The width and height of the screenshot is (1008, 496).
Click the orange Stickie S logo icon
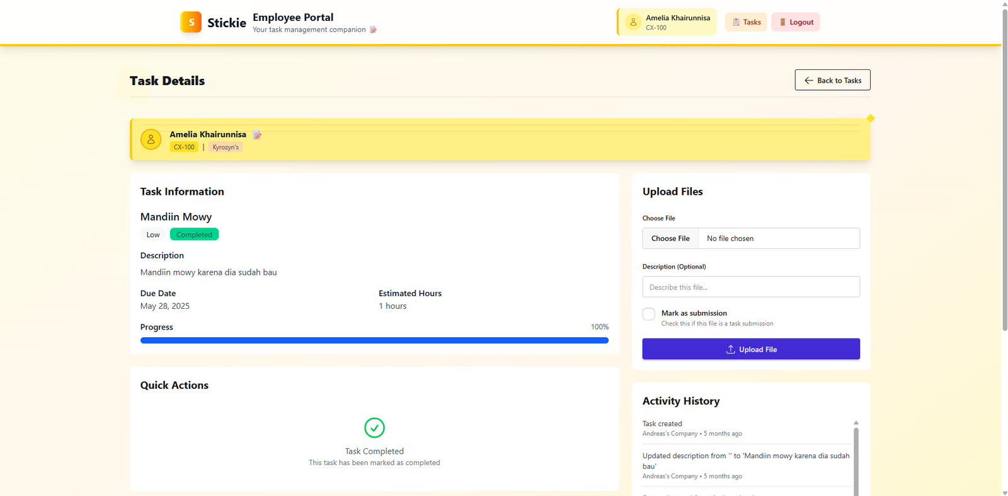191,22
